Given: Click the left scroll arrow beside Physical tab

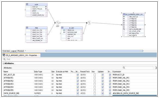Looking at the screenshot, I should [25, 51].
